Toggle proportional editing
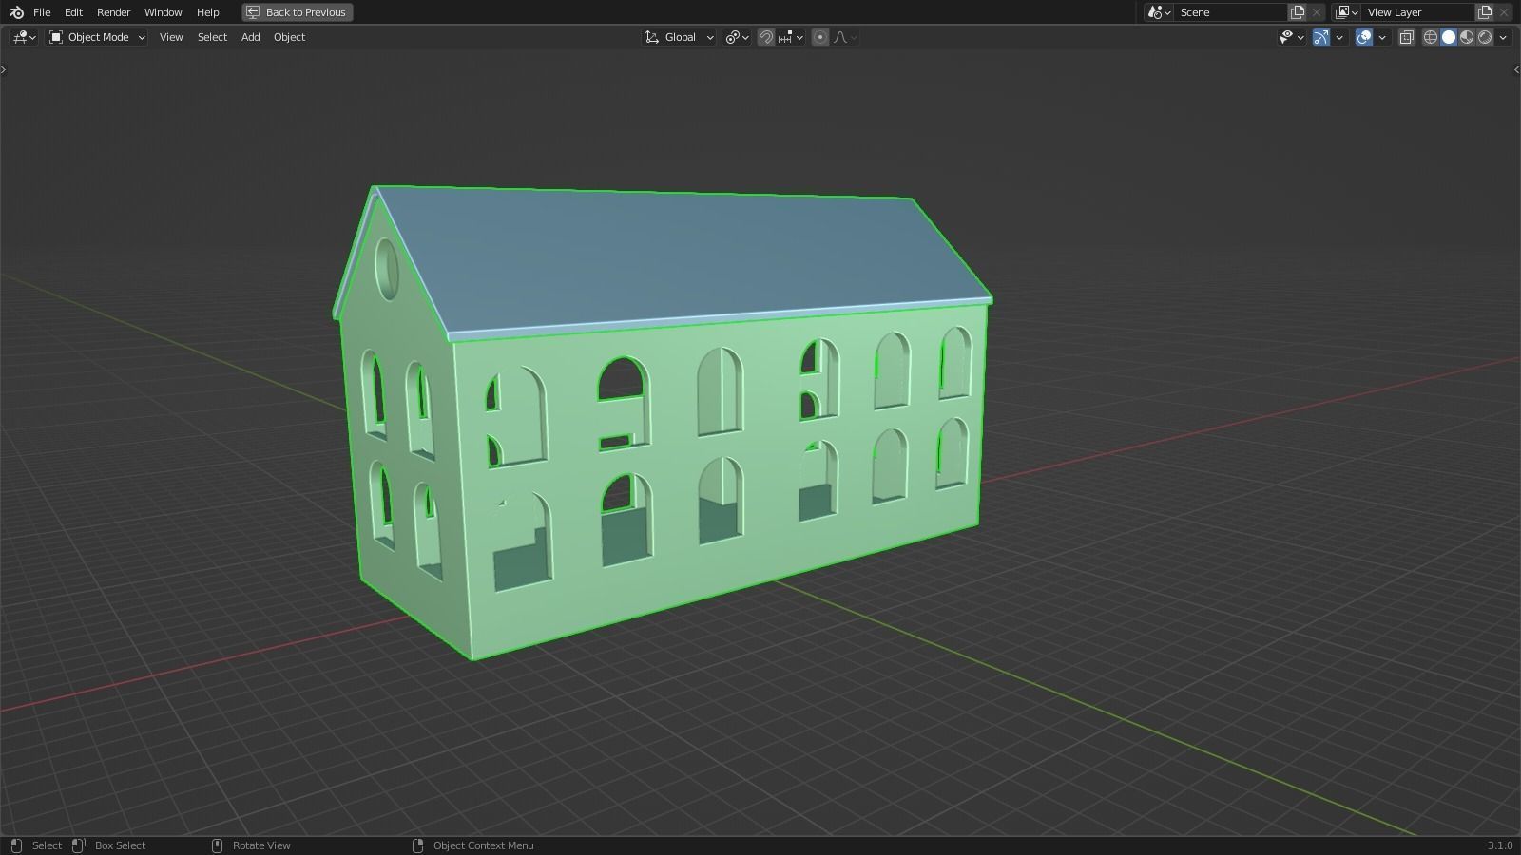The height and width of the screenshot is (855, 1521). [820, 37]
